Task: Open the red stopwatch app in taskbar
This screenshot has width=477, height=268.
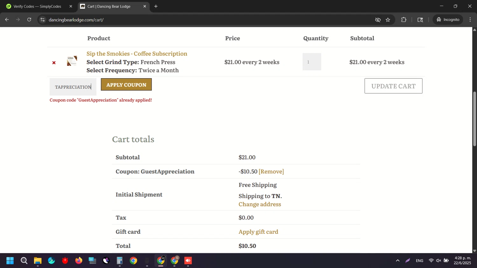Action: [65, 261]
